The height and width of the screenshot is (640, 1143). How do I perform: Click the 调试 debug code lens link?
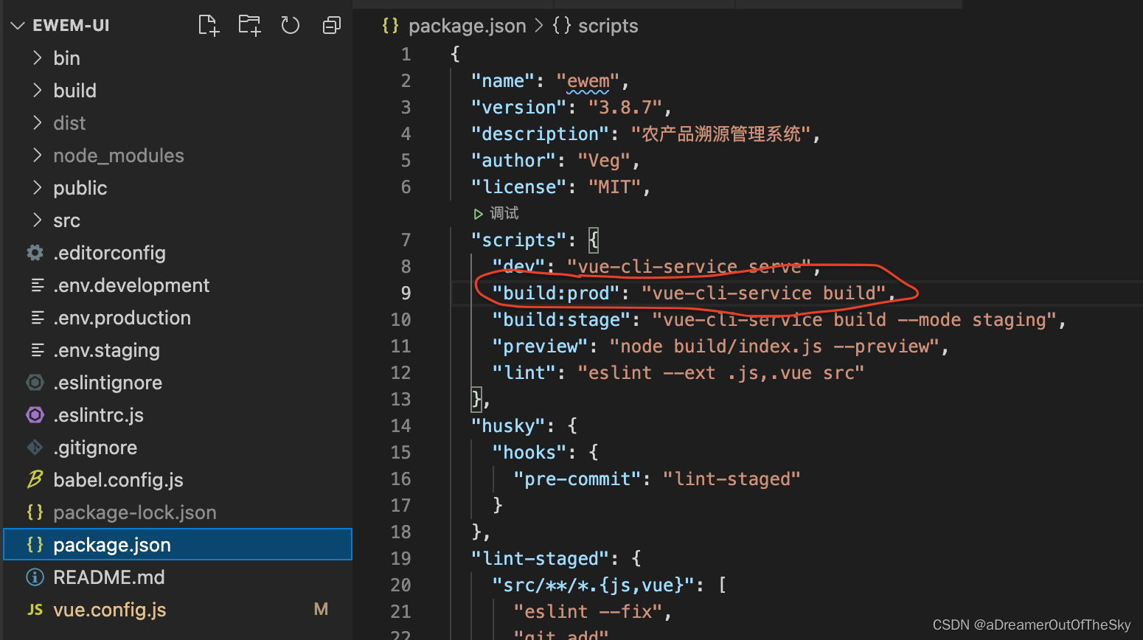[504, 213]
